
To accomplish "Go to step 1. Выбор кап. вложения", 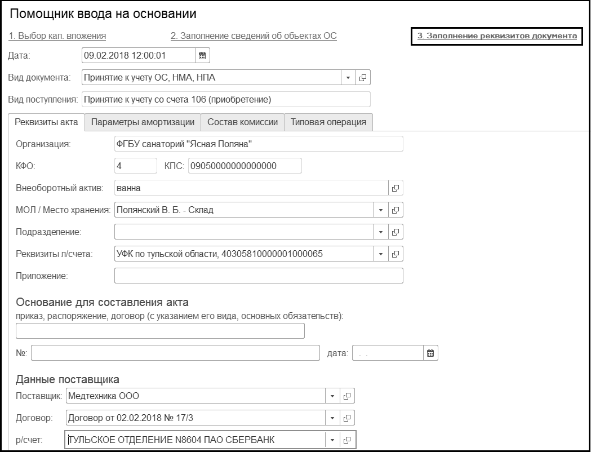I will 57,36.
